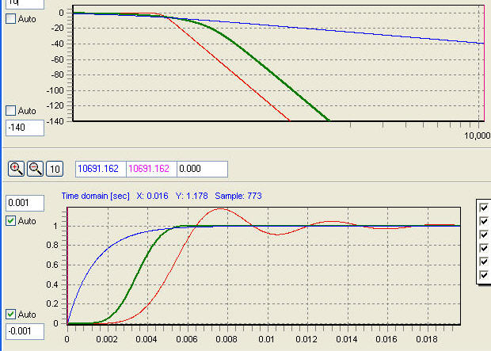The width and height of the screenshot is (491, 351).
Task: Click the '0.008' time axis label
Action: tap(226, 339)
